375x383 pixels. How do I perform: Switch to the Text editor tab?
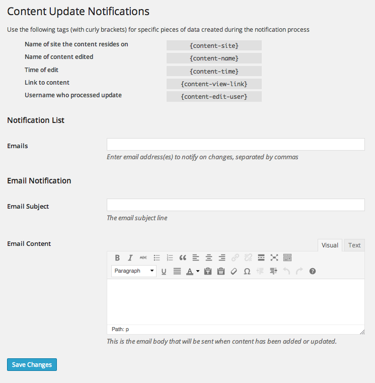[x=354, y=245]
